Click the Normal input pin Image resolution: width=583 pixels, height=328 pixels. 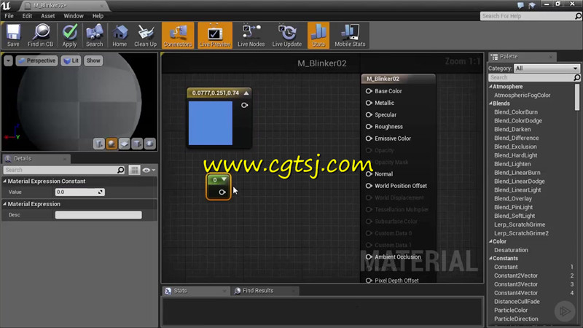[369, 174]
